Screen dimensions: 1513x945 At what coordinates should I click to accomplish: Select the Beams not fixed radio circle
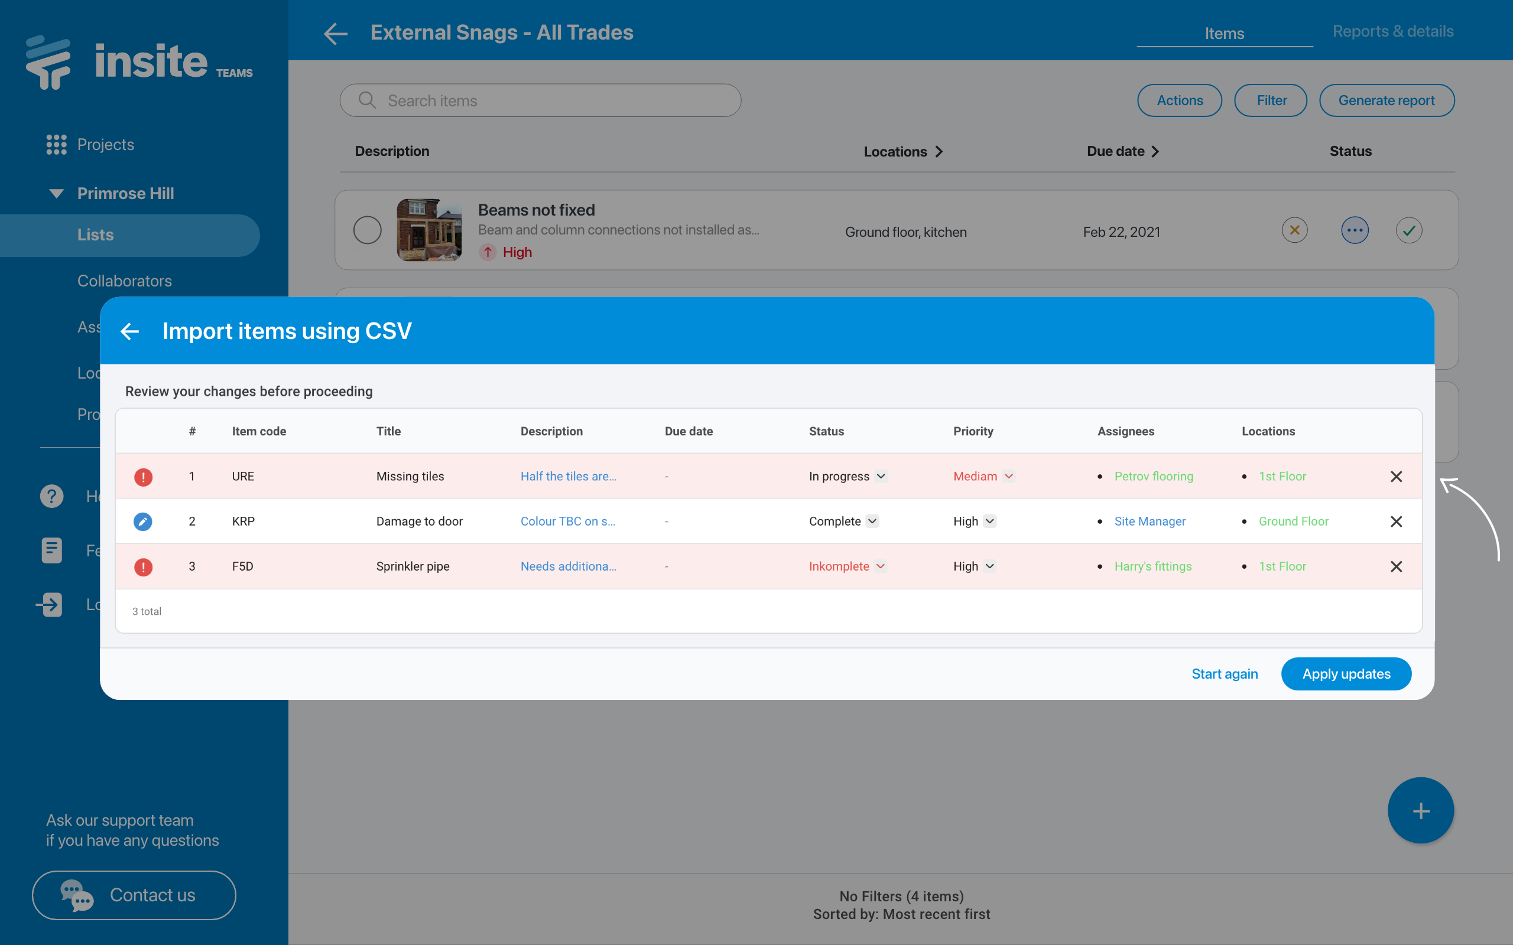tap(368, 230)
